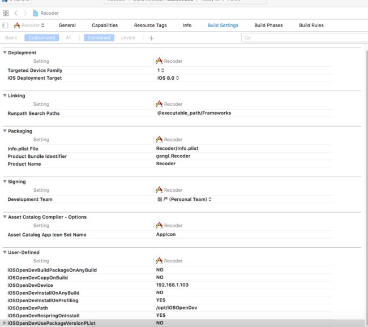
Task: Select the Development Team setting
Action: [x=30, y=199]
